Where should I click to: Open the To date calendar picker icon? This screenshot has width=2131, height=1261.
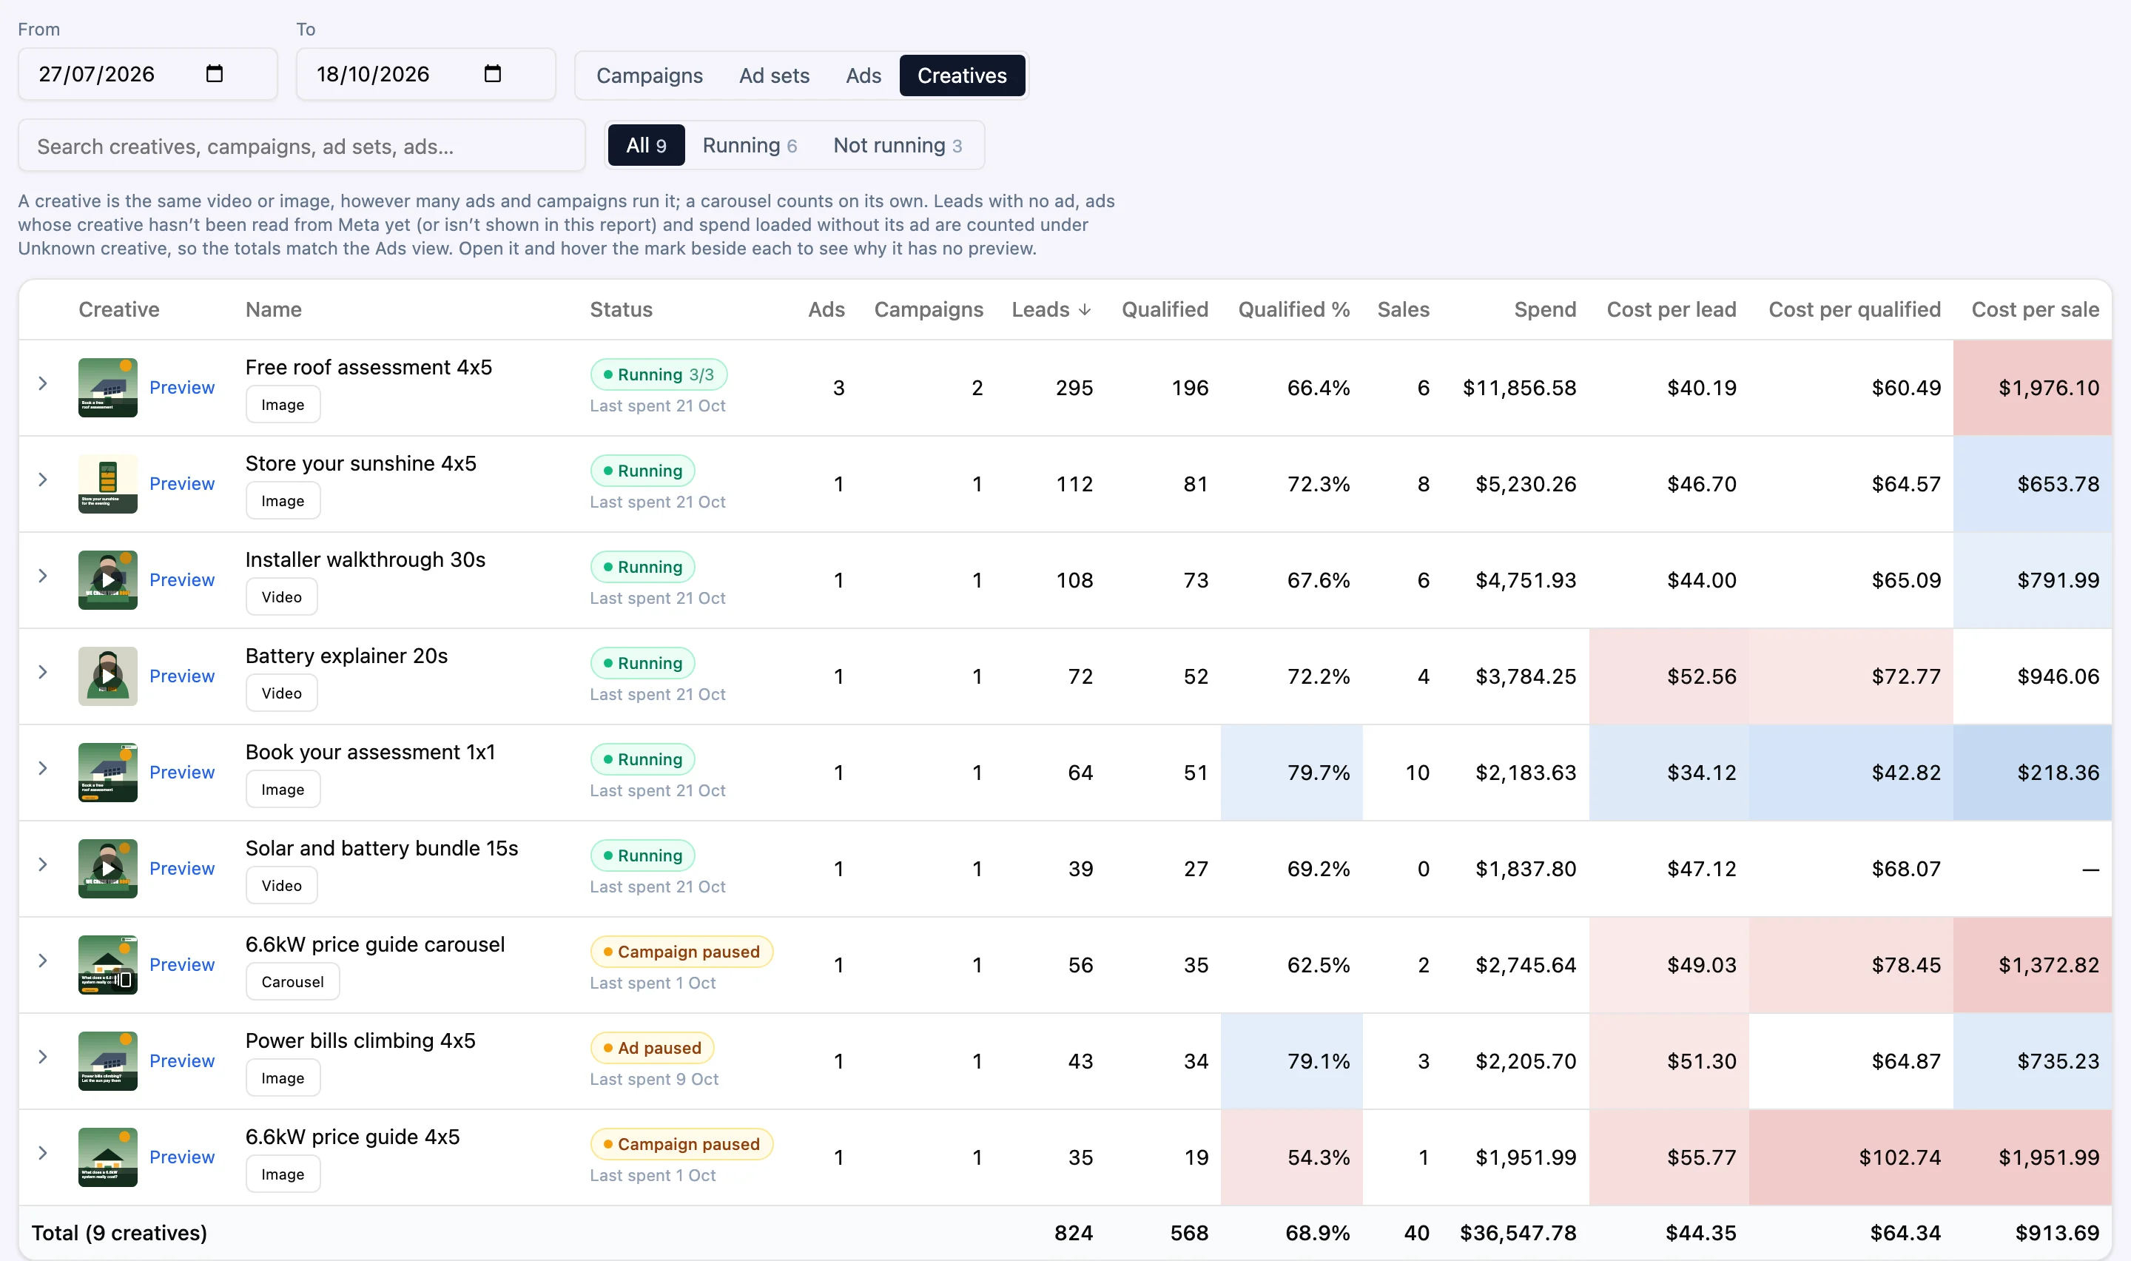click(493, 74)
